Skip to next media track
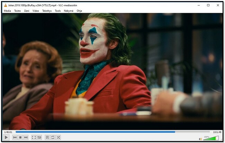 click(26, 137)
